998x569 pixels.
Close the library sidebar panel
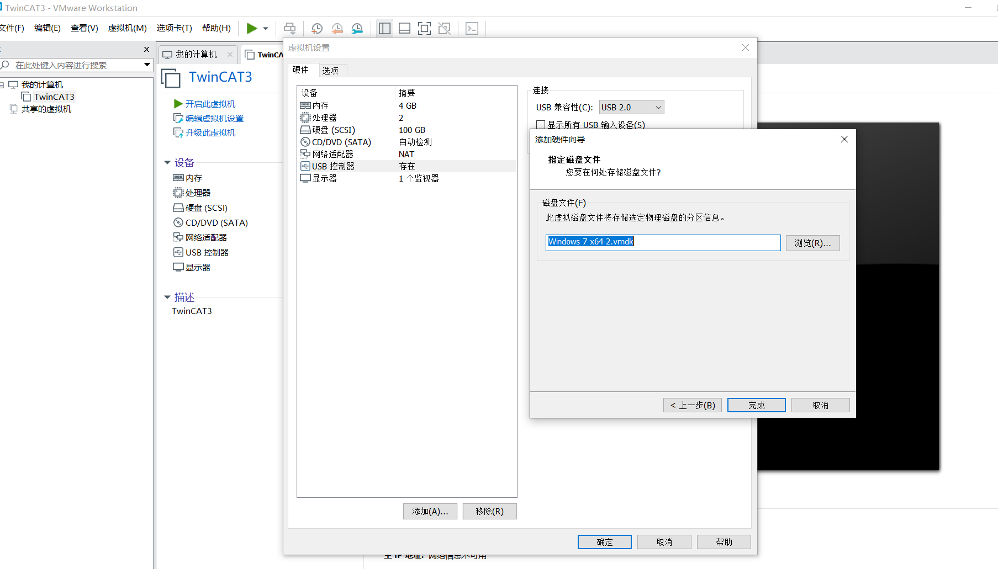pyautogui.click(x=146, y=50)
